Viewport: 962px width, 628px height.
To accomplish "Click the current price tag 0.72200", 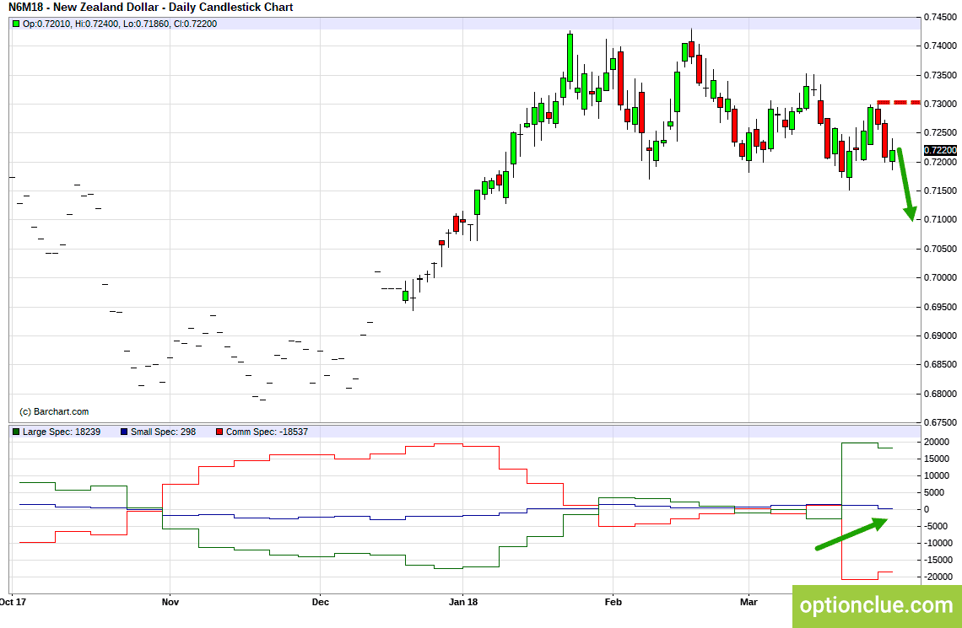I will [x=940, y=150].
